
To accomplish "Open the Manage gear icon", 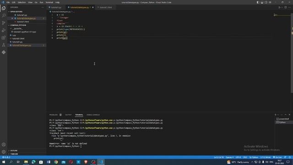I will (4, 152).
